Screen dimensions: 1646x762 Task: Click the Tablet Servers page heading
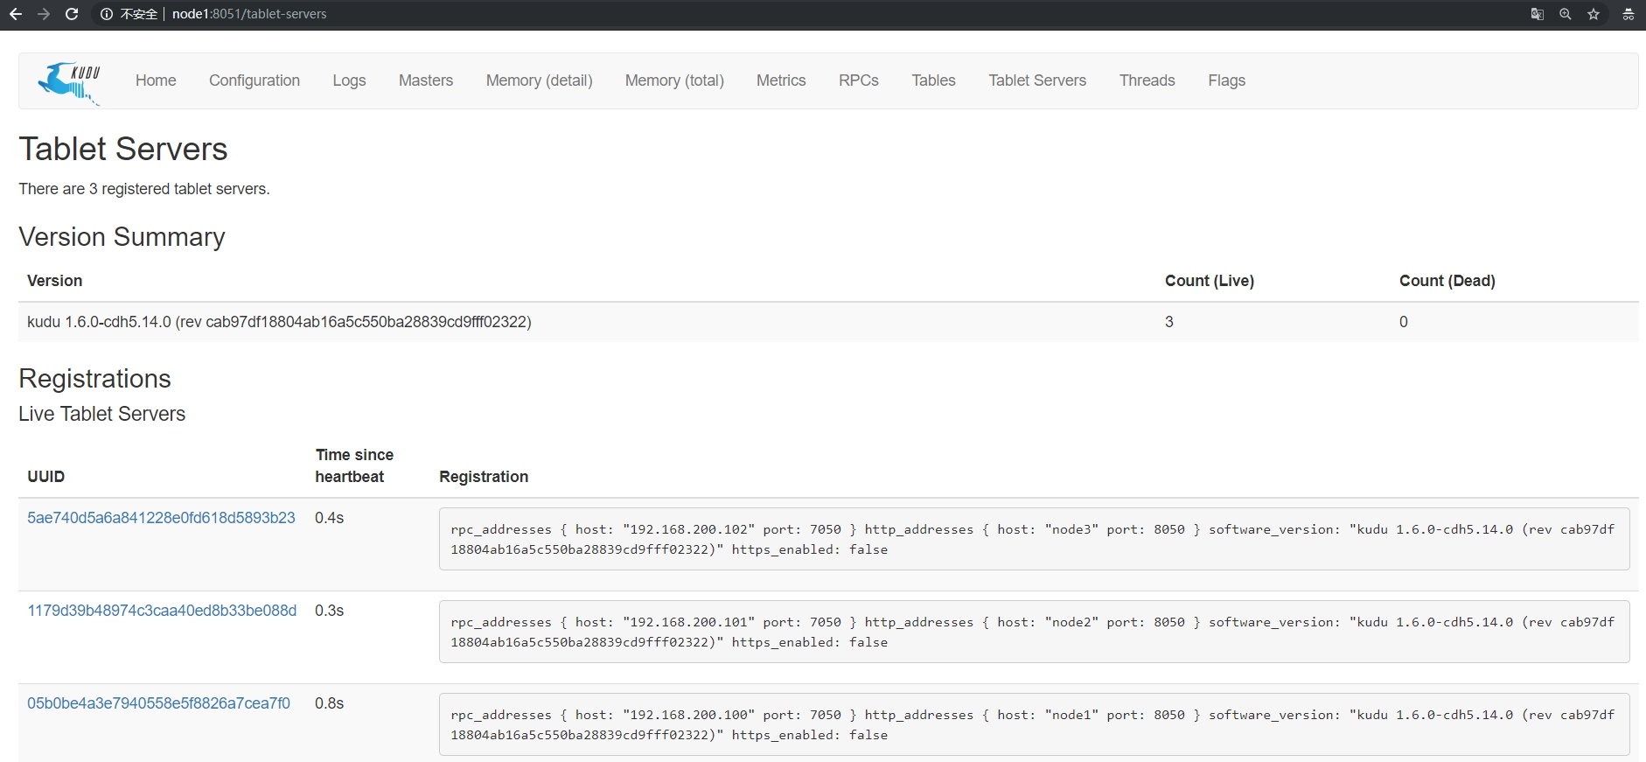click(123, 149)
